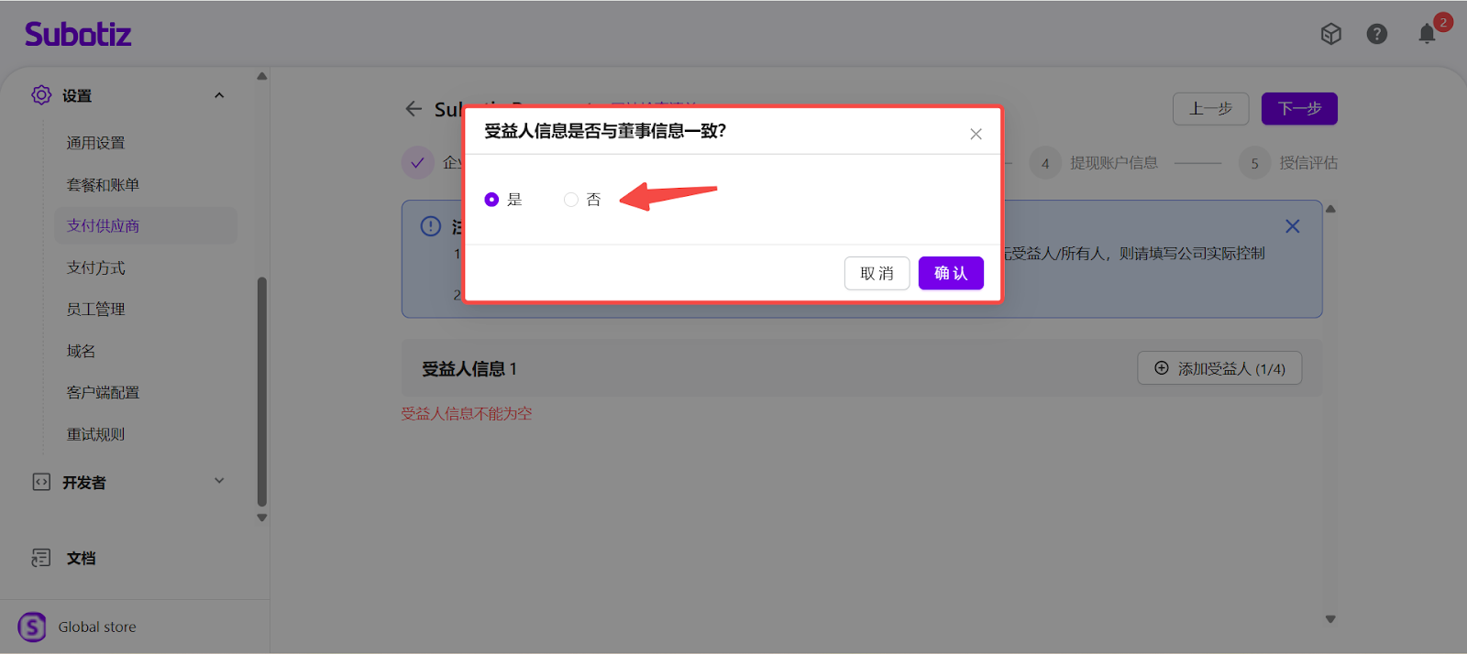Click the sidebar vertical scrollbar

pyautogui.click(x=262, y=391)
